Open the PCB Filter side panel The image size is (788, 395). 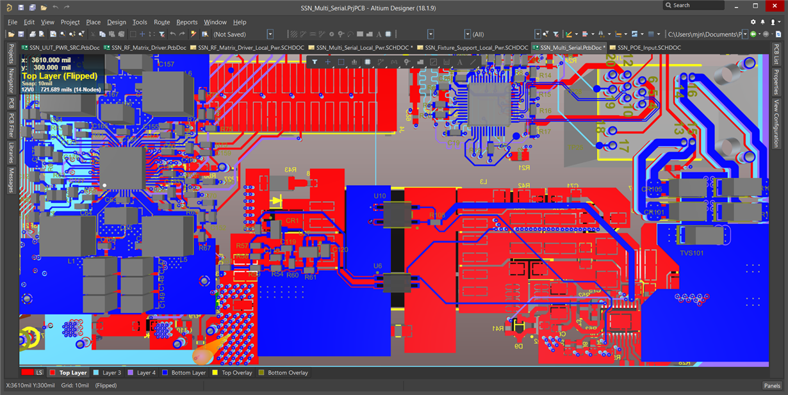pyautogui.click(x=11, y=125)
